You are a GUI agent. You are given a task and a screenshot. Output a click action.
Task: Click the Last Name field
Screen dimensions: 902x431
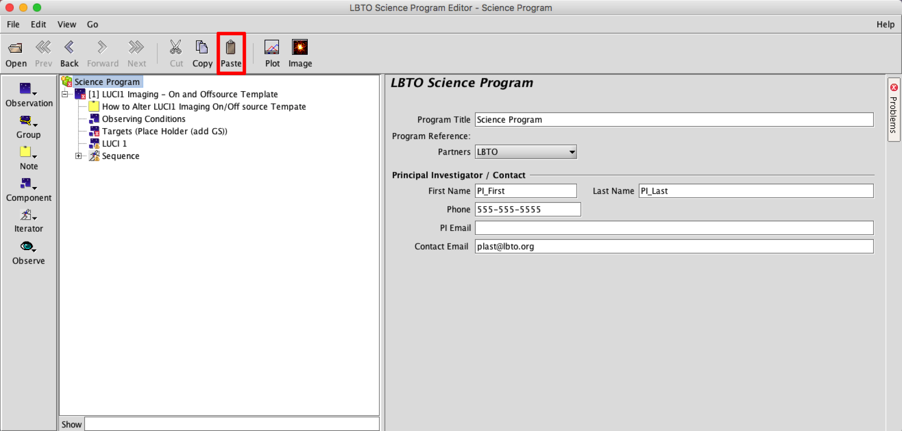756,191
